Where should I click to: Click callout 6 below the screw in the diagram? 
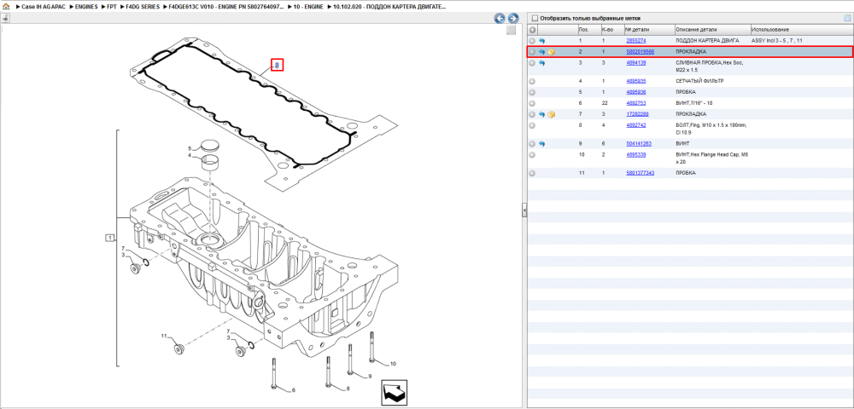(294, 390)
